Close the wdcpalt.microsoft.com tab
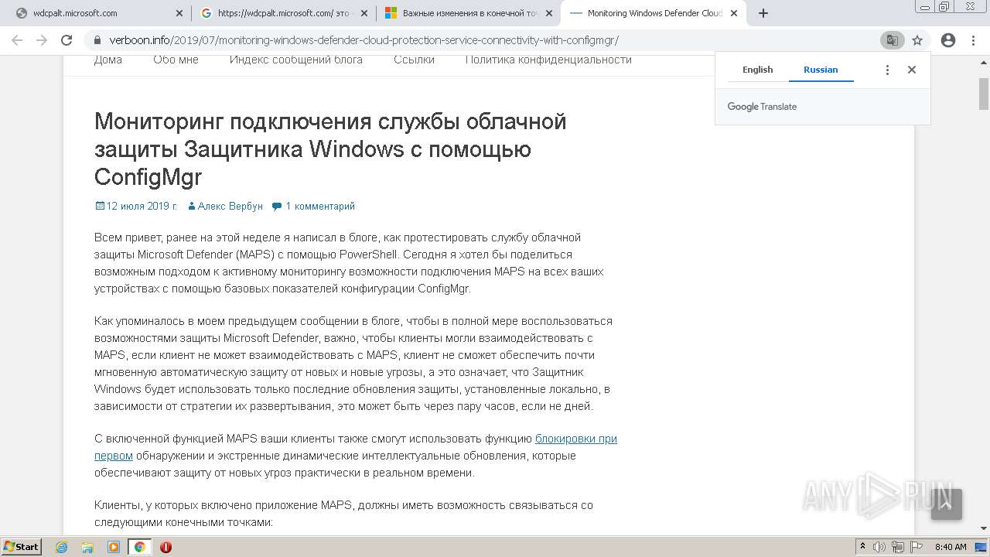The width and height of the screenshot is (990, 557). [179, 13]
